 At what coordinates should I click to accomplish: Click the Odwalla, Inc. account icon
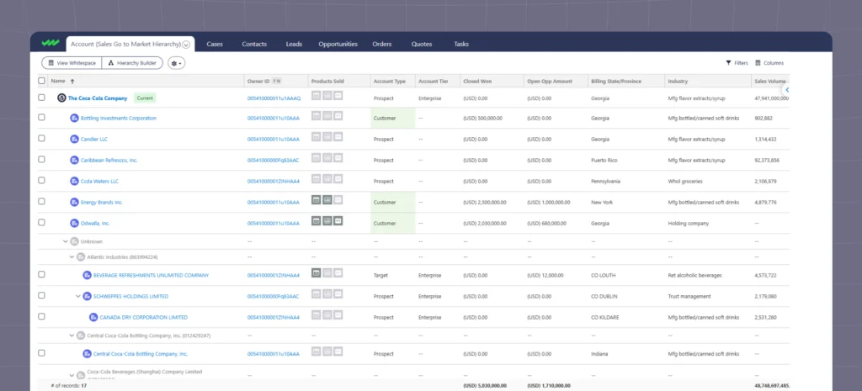74,223
